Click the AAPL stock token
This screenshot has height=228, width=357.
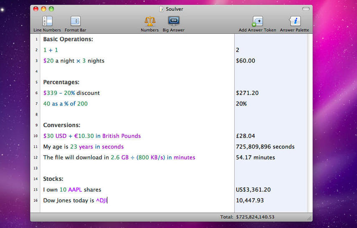point(75,190)
